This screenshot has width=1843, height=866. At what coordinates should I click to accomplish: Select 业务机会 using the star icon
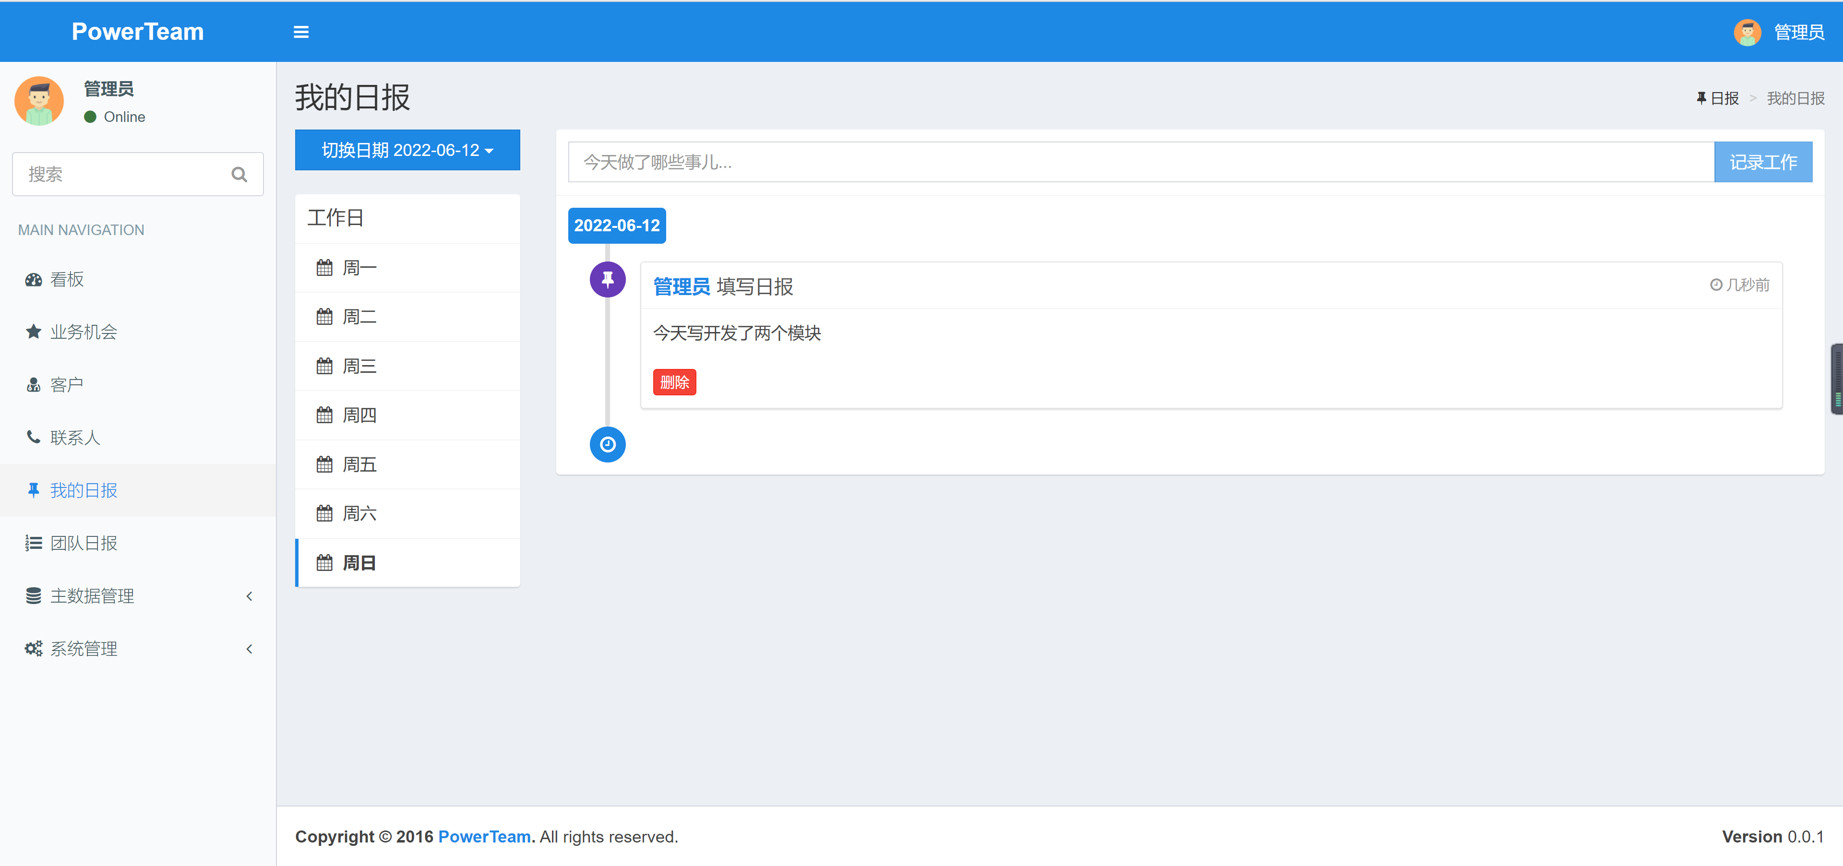[33, 331]
